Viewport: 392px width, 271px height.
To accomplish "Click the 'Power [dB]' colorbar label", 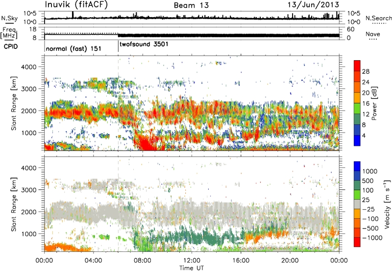I will click(x=374, y=103).
